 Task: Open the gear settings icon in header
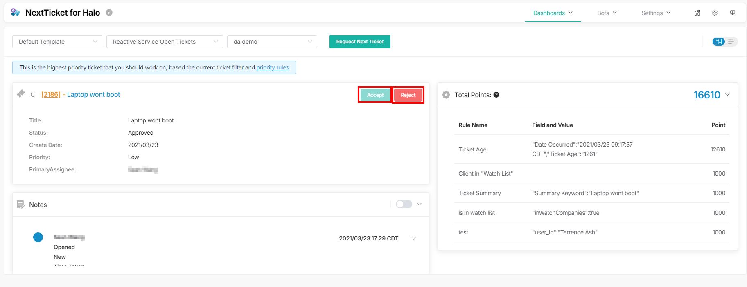pos(715,13)
